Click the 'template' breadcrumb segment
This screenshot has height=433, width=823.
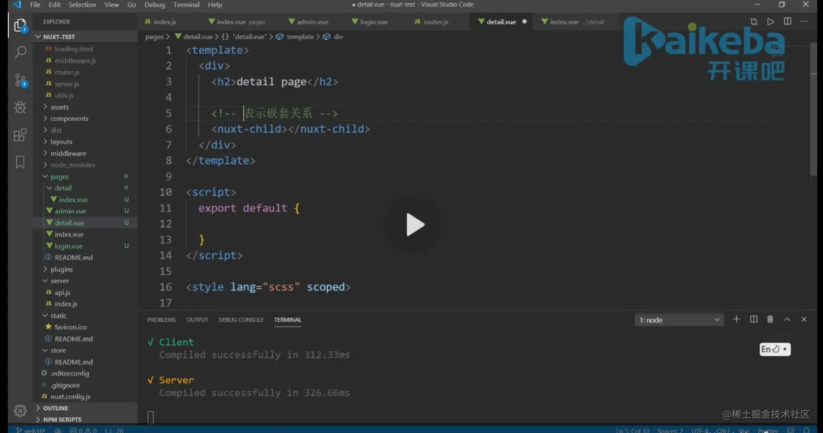pos(300,36)
